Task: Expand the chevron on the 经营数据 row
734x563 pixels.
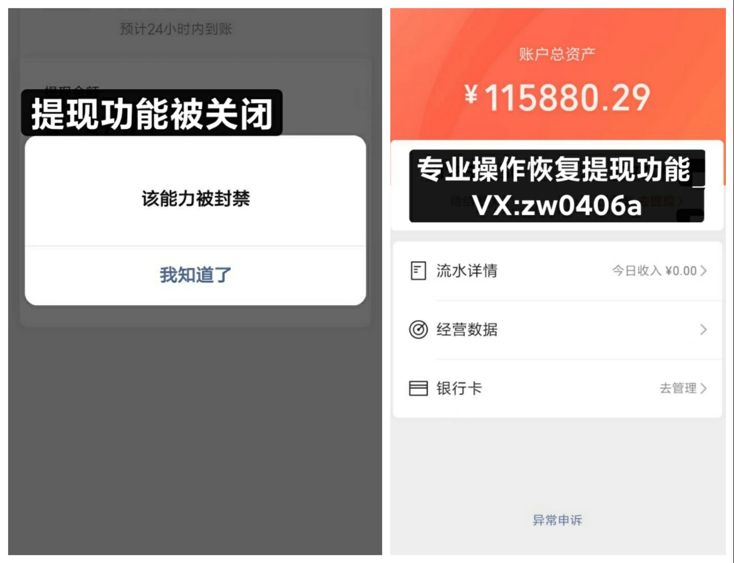Action: [x=704, y=330]
